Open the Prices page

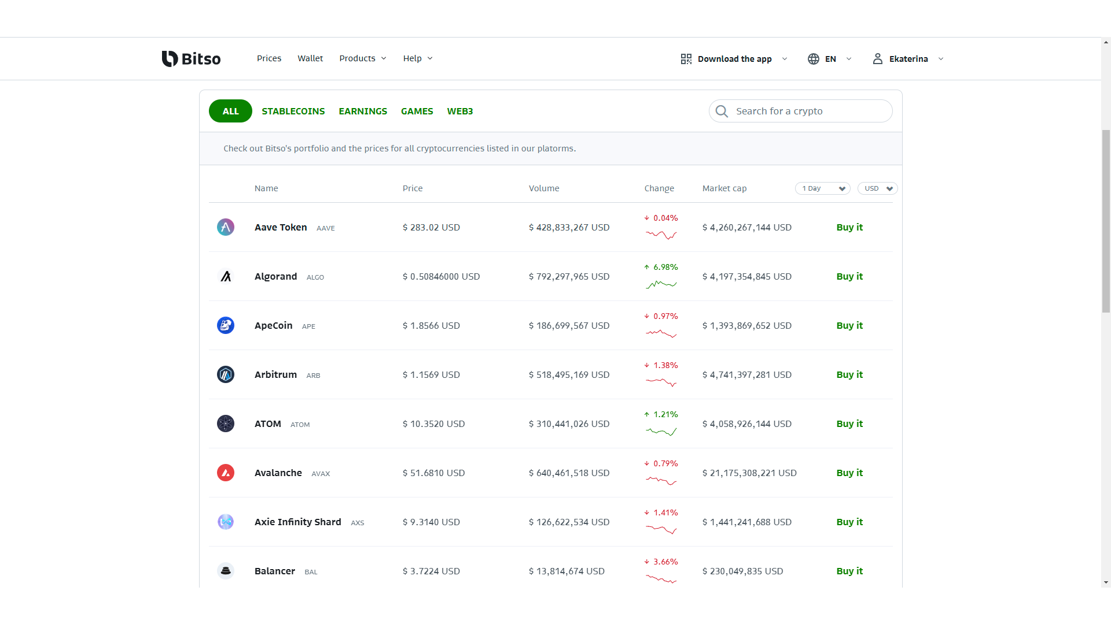tap(269, 58)
